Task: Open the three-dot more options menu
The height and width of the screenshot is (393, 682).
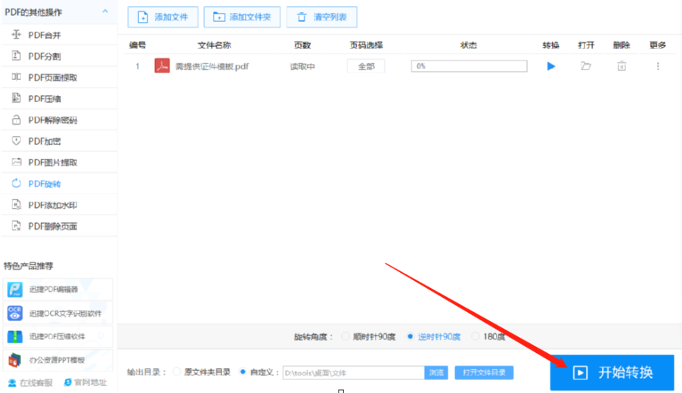Action: (x=658, y=66)
